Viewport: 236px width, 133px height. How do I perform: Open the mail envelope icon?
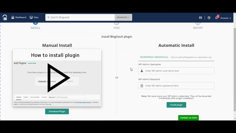(x=200, y=18)
